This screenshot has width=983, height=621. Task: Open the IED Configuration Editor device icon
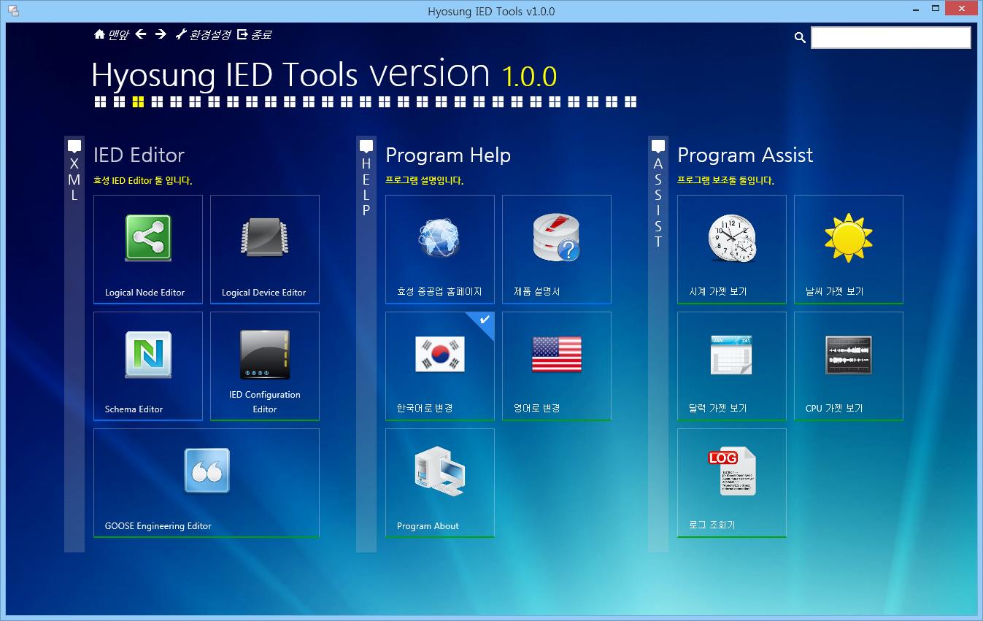coord(264,355)
